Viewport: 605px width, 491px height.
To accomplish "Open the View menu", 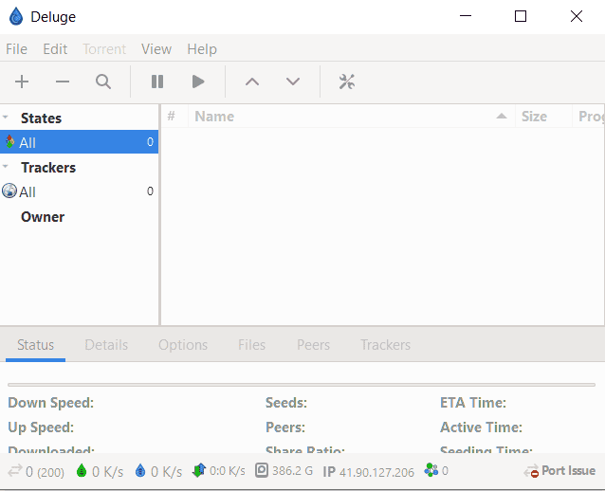I will 156,49.
